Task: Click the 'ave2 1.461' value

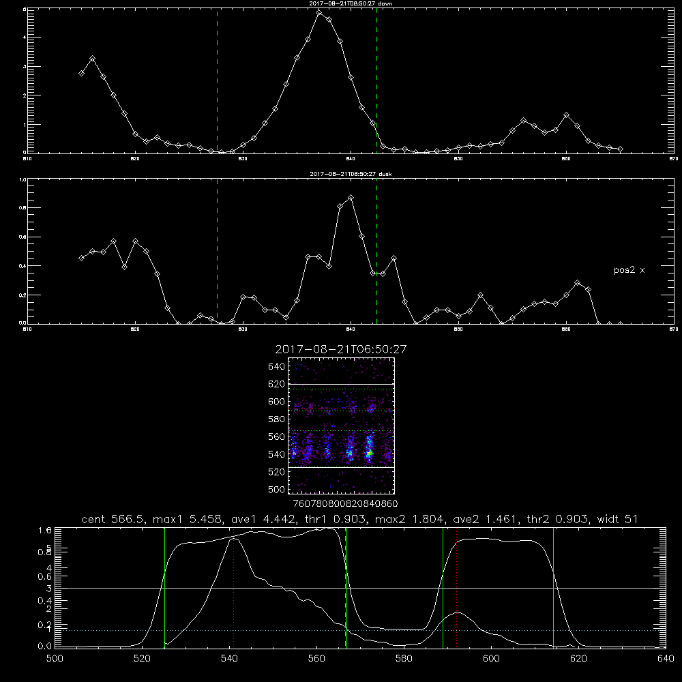Action: click(485, 519)
